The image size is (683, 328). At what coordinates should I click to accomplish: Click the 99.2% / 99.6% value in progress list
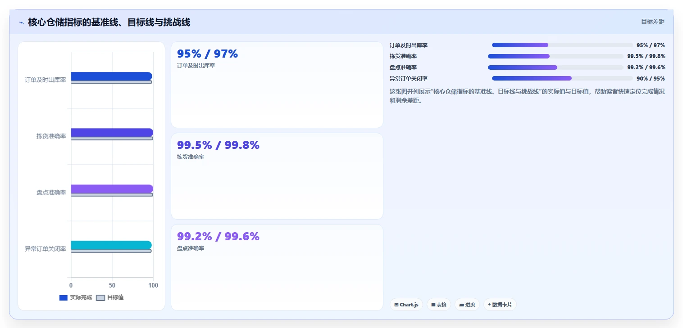[x=646, y=67]
